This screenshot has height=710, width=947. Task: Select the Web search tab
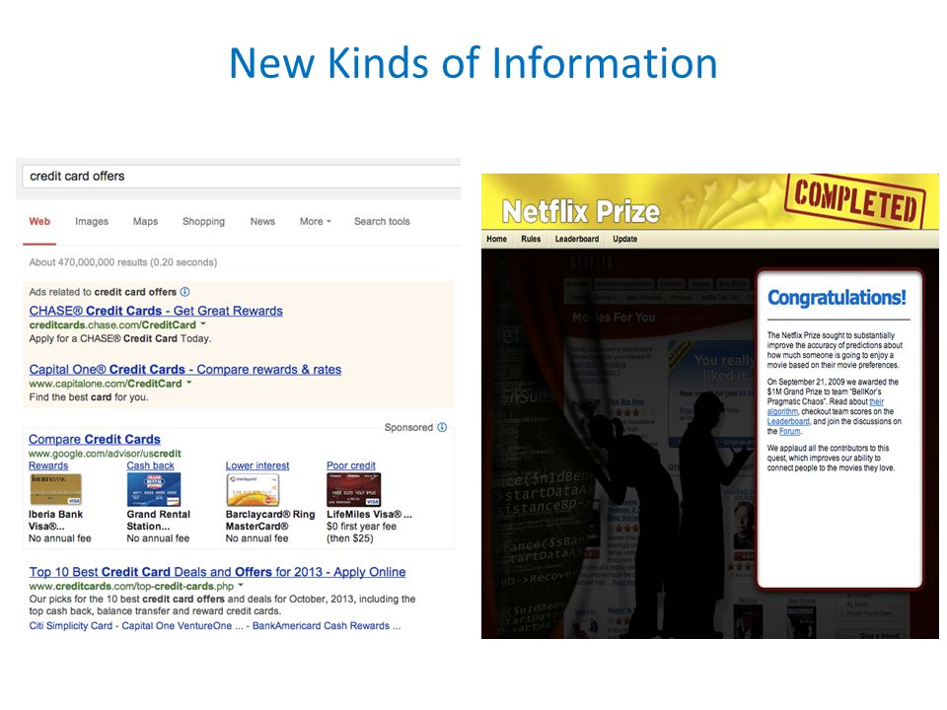pyautogui.click(x=39, y=222)
